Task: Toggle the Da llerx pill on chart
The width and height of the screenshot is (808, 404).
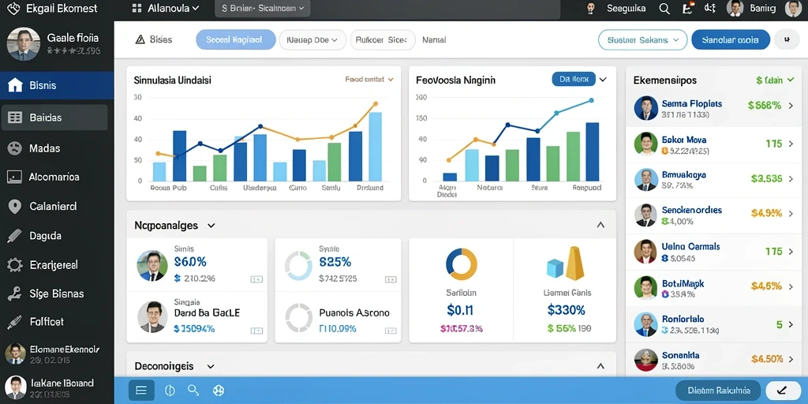Action: click(574, 79)
